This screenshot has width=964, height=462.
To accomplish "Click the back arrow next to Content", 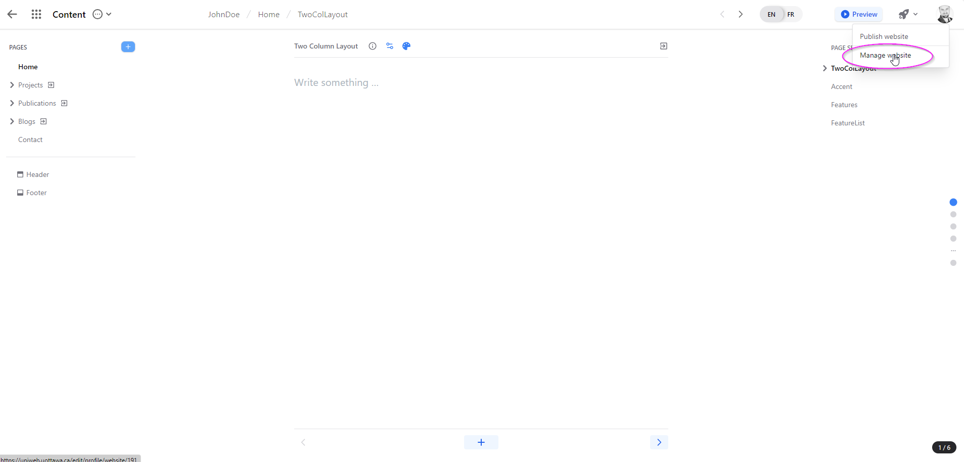I will click(12, 14).
